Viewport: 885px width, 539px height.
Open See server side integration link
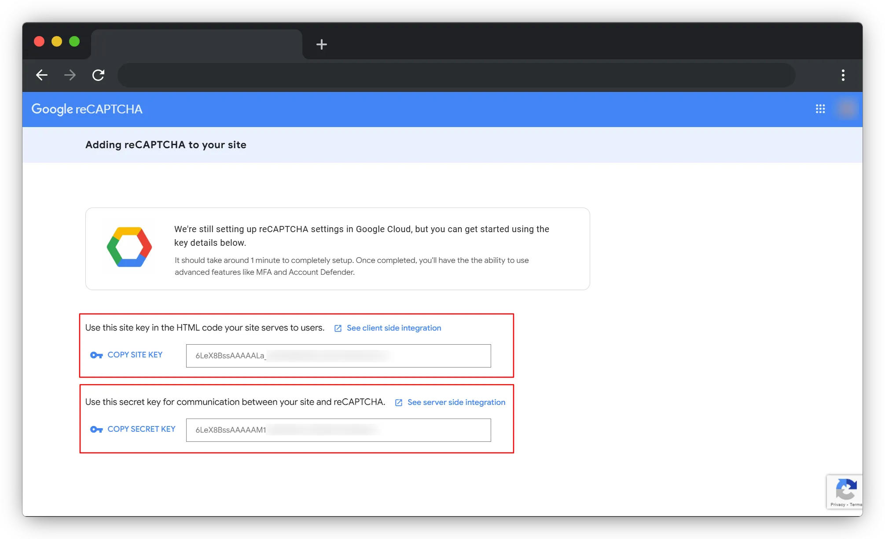(456, 402)
